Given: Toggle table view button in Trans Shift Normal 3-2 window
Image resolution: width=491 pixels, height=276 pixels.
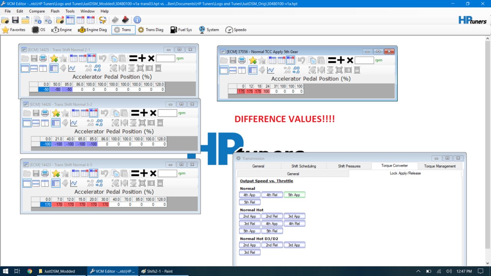Looking at the screenshot, I should [56, 123].
